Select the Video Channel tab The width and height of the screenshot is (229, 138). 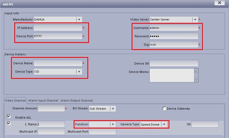coord(15,100)
